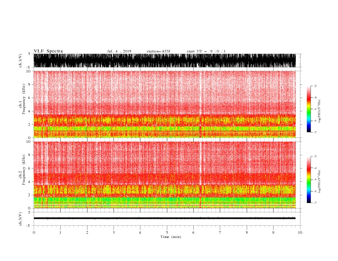Click the "VLF Spectra" plot title
Viewport: 338px width, 261px height.
[48, 51]
